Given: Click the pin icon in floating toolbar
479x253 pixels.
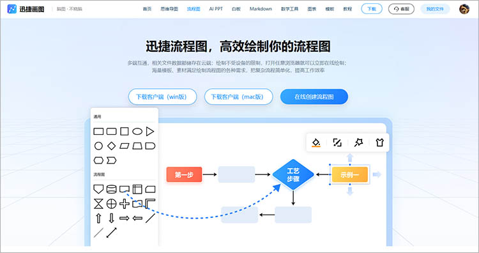Looking at the screenshot, I should point(358,142).
